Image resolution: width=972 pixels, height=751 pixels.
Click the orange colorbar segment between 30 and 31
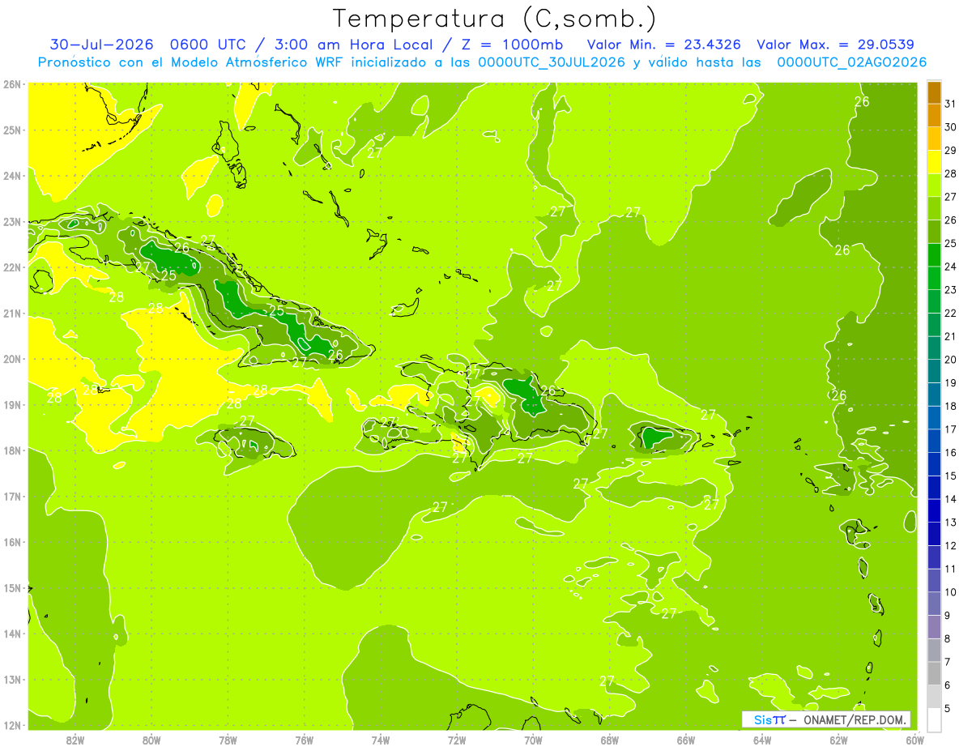click(x=933, y=116)
